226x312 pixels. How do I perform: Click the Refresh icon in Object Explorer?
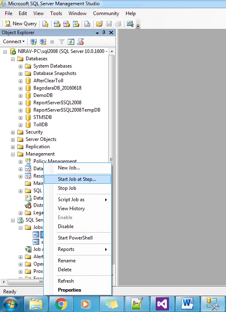(71, 42)
